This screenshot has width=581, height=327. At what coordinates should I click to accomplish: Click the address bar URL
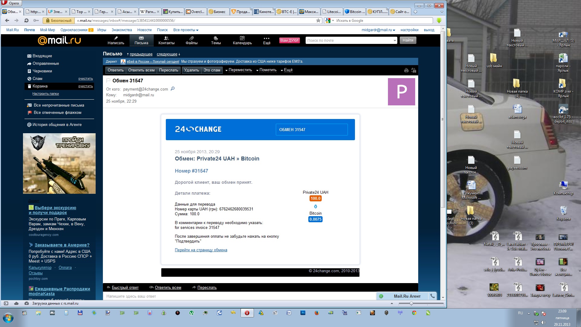click(x=195, y=21)
